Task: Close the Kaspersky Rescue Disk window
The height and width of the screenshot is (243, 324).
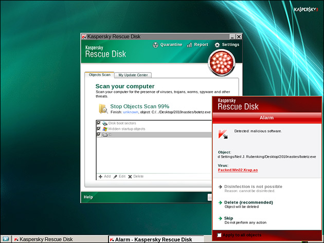Action: click(x=239, y=37)
